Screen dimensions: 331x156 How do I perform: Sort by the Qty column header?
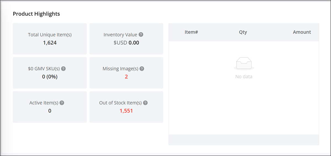point(243,32)
